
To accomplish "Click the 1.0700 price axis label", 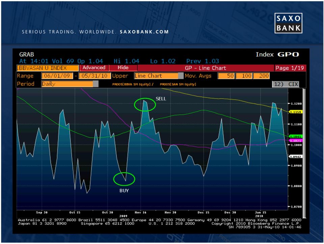I will point(296,207).
